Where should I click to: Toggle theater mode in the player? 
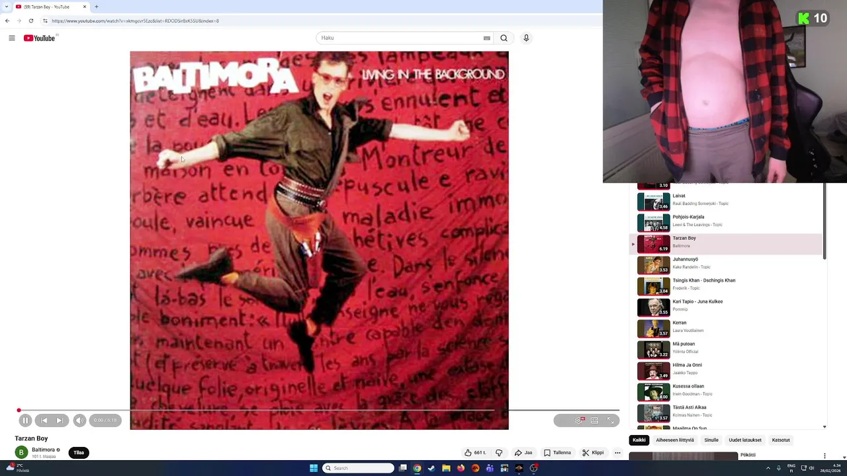(x=594, y=420)
